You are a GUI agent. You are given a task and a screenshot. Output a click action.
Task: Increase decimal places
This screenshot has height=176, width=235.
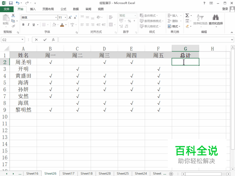click(x=121, y=26)
